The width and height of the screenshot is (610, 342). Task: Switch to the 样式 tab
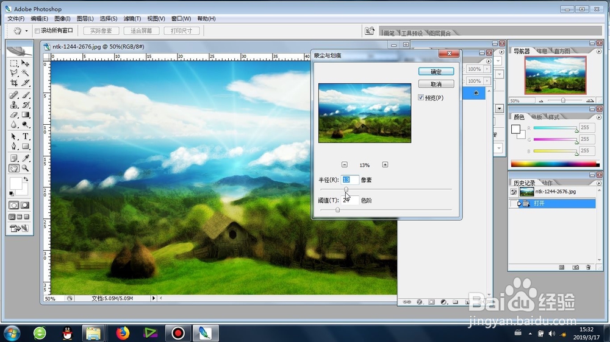coord(554,117)
